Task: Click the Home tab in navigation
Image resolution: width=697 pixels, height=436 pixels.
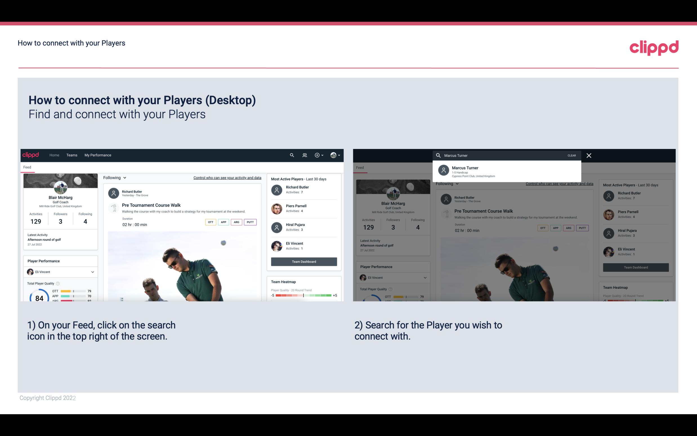Action: 54,155
